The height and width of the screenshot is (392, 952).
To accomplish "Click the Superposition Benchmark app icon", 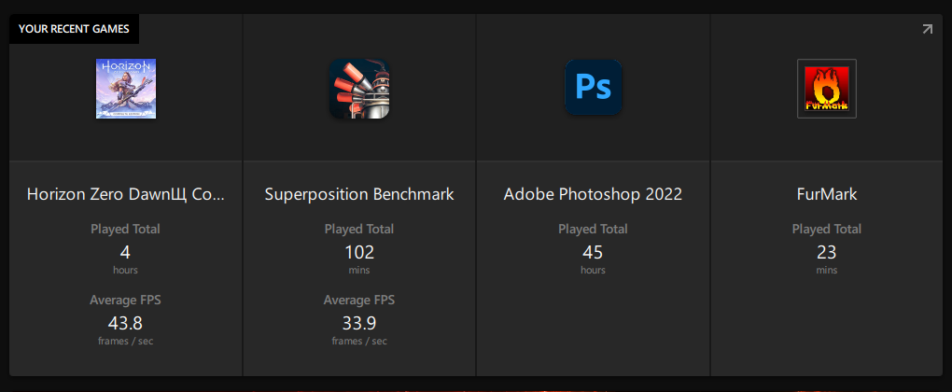I will (359, 89).
